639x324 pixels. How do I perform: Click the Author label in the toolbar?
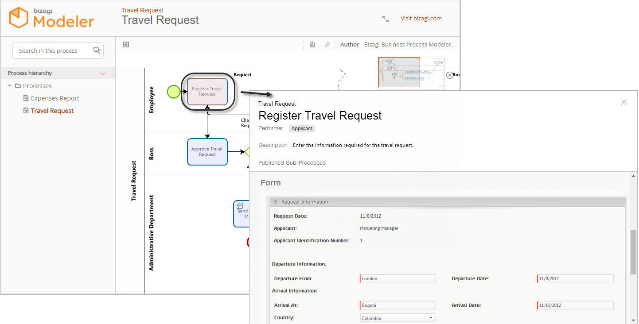350,45
